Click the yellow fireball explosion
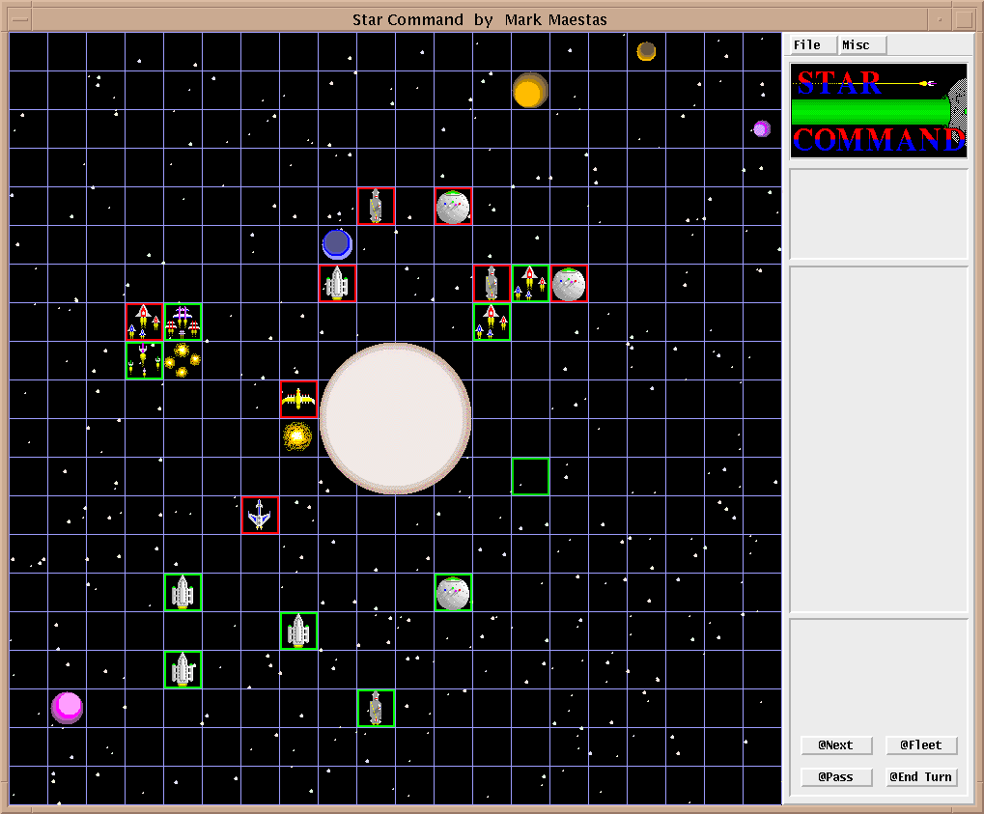Screen dimensions: 984x814 297,437
